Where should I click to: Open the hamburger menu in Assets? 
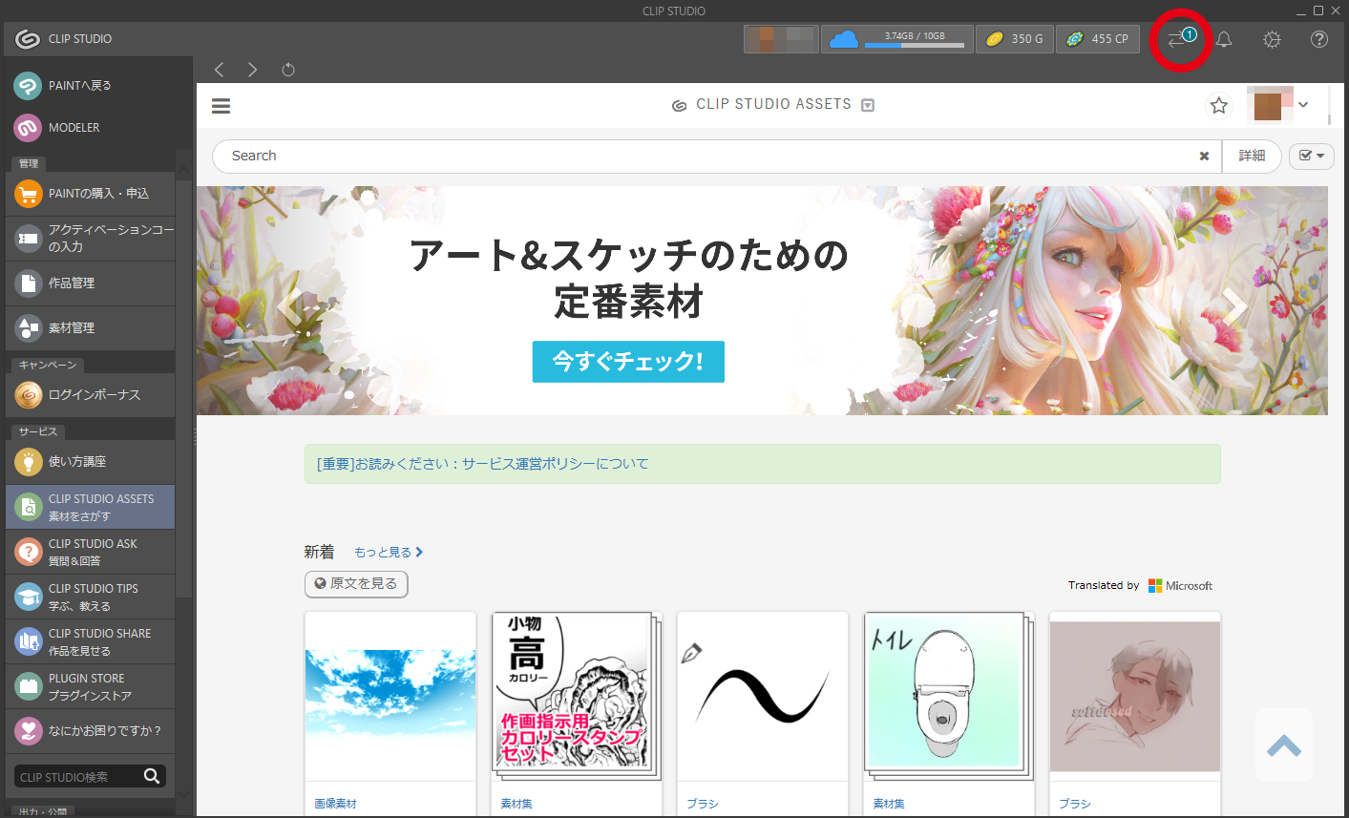pyautogui.click(x=221, y=106)
